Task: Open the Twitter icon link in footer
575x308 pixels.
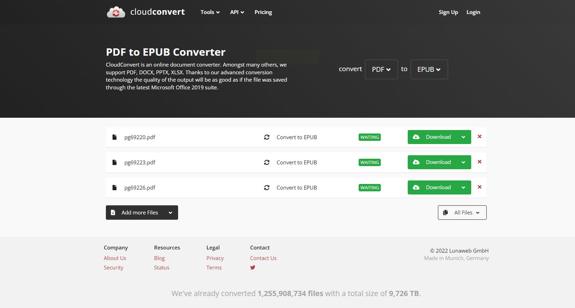Action: [x=253, y=268]
